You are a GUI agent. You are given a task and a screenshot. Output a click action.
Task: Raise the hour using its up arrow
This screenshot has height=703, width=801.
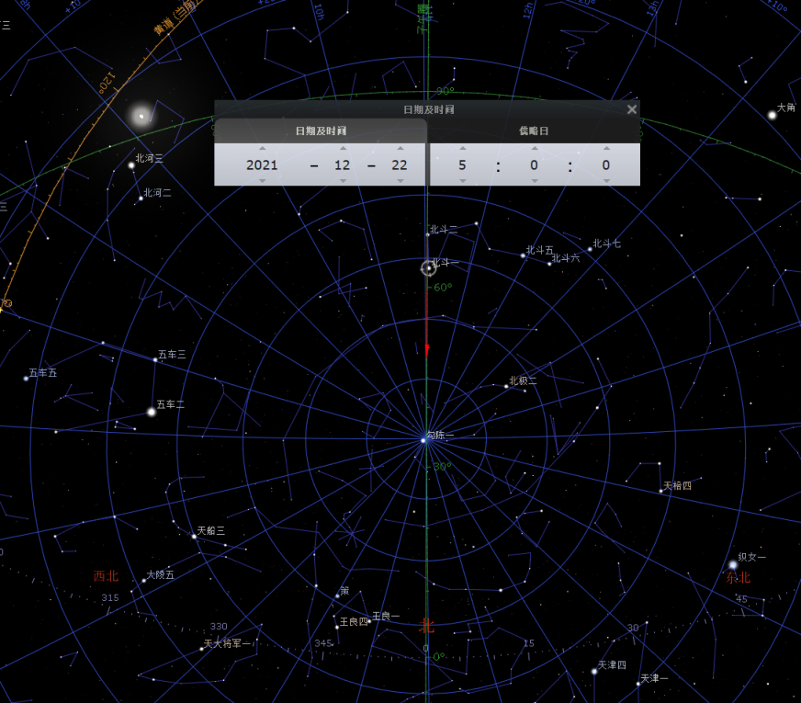click(x=462, y=148)
